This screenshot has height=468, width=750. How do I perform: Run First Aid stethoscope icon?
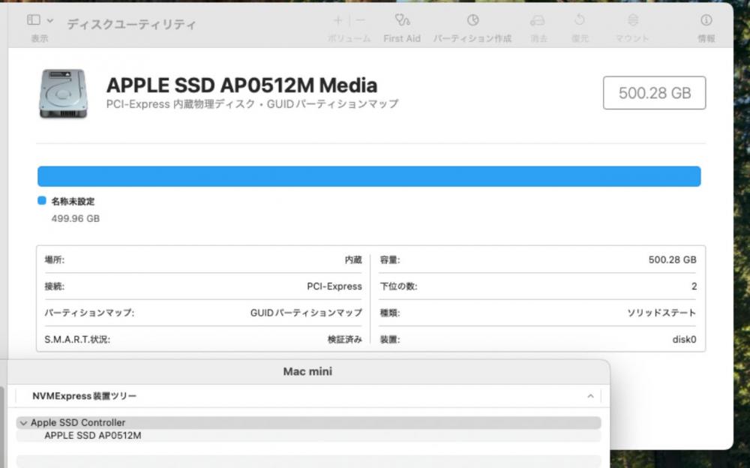click(402, 19)
